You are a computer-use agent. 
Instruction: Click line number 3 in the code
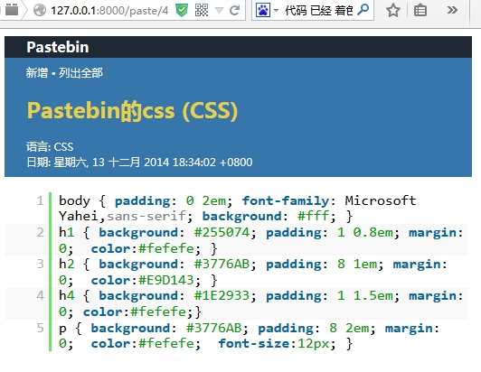pyautogui.click(x=40, y=264)
